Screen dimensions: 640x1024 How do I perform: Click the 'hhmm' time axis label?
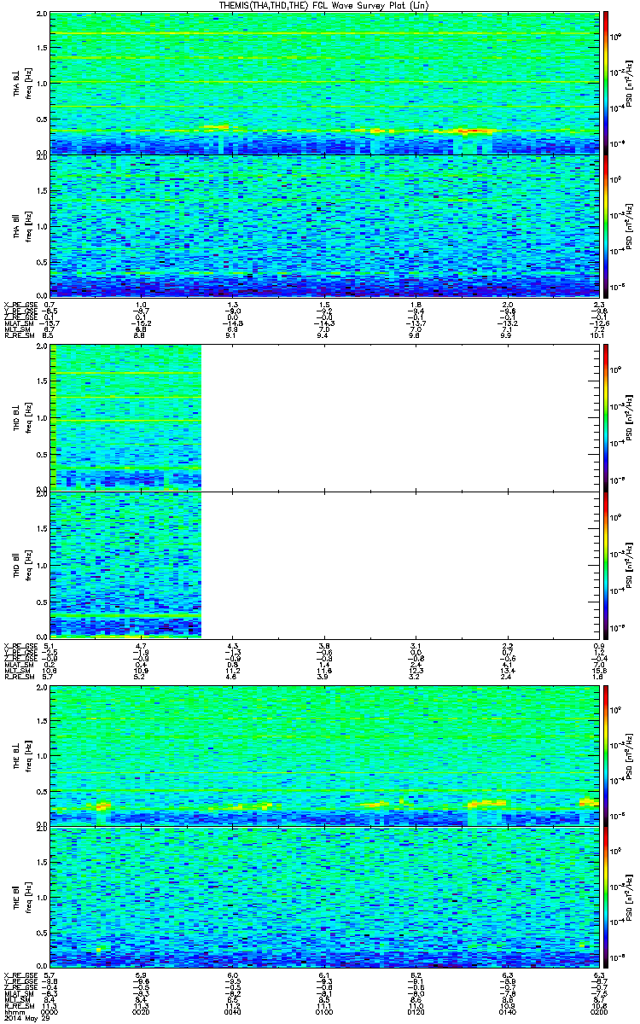coord(15,1013)
